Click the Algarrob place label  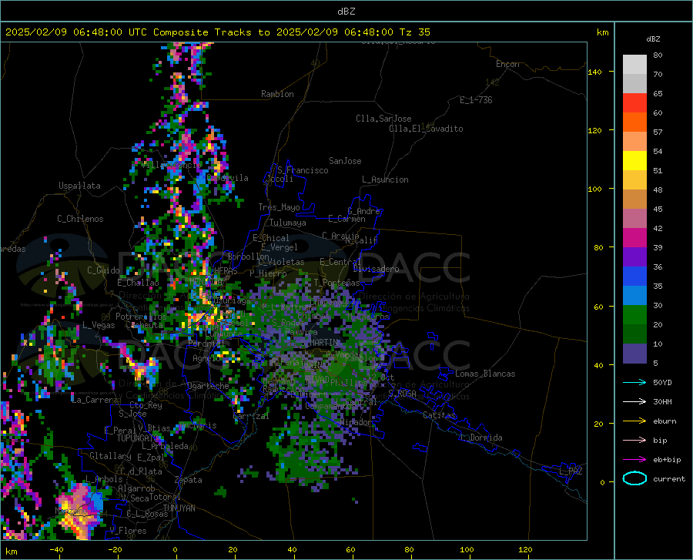tap(136, 488)
